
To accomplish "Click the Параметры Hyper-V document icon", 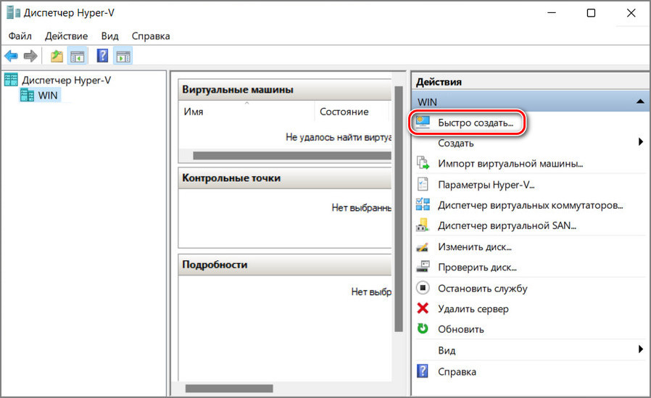I will coord(423,184).
